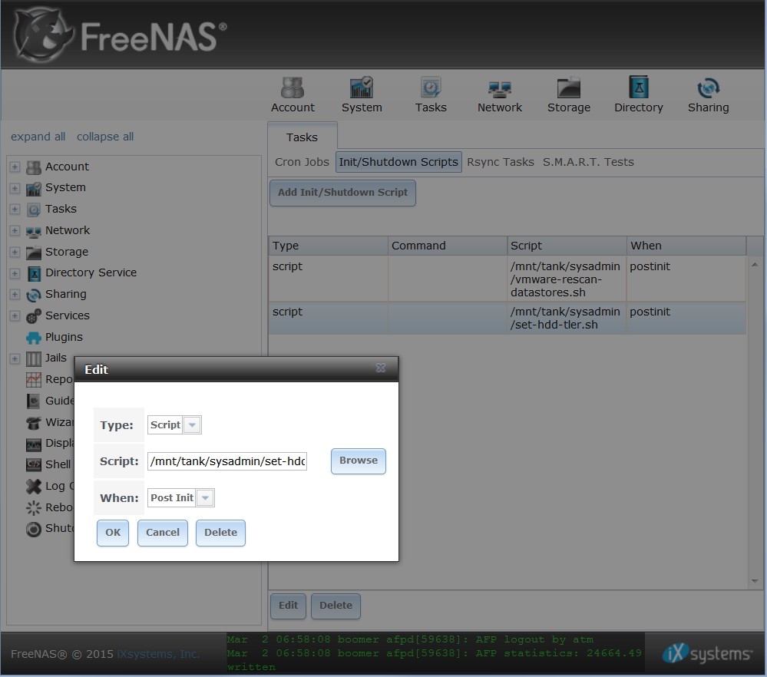
Task: Open iXsystems, Inc. footer link
Action: [x=158, y=654]
